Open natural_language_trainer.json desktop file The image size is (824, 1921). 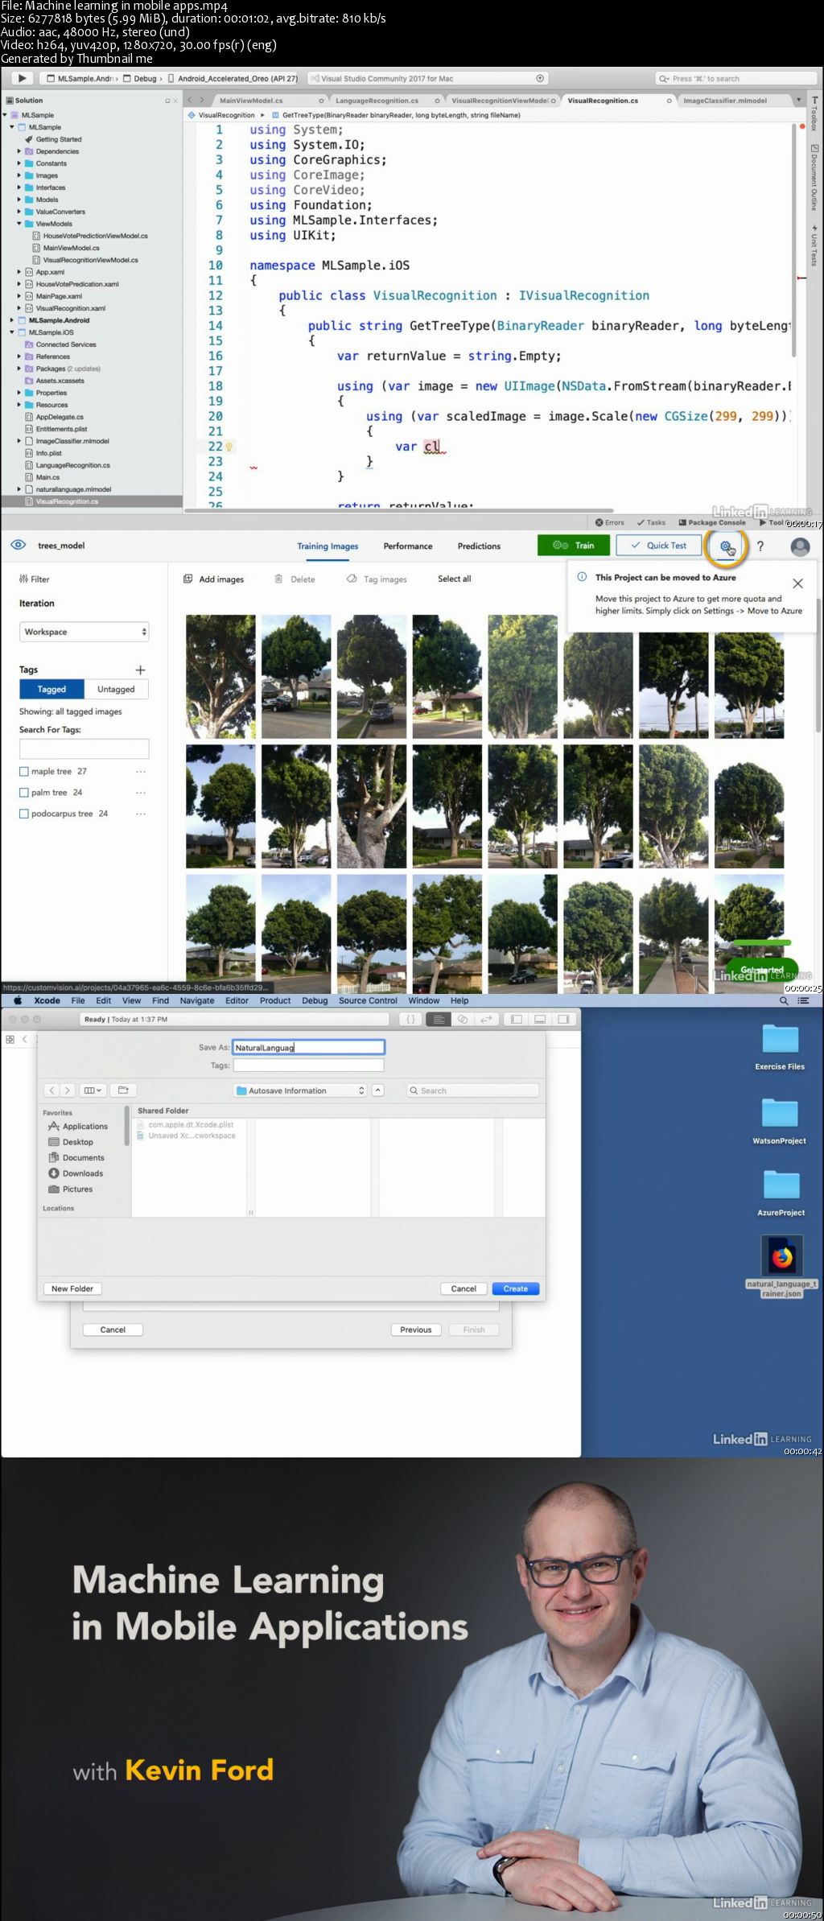coord(781,1267)
